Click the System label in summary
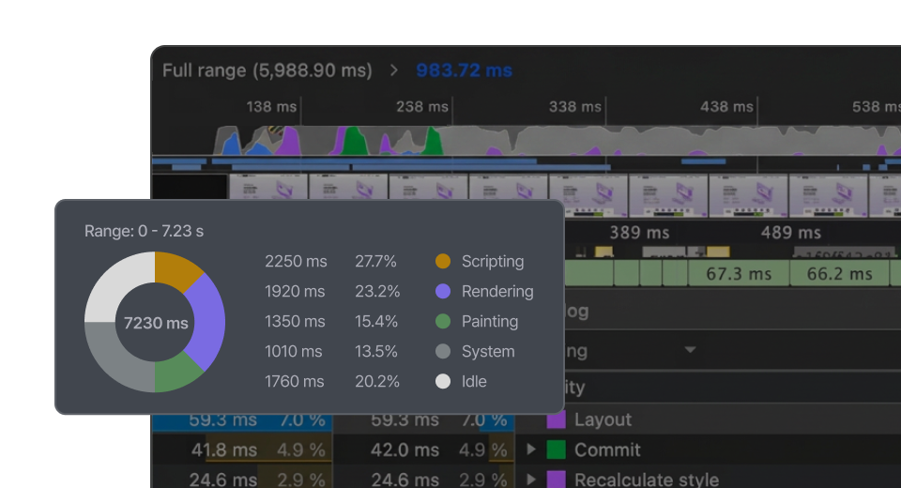The width and height of the screenshot is (901, 488). click(x=488, y=351)
